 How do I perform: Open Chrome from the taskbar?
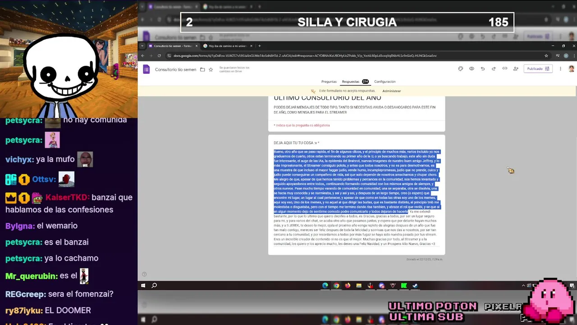point(336,286)
